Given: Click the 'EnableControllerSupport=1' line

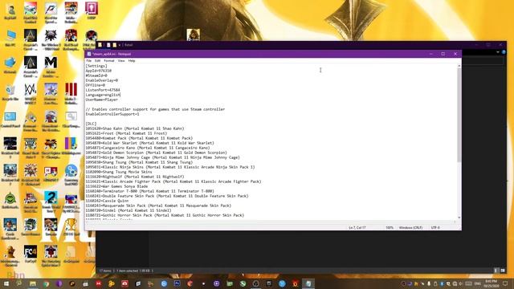Looking at the screenshot, I should (x=112, y=114).
